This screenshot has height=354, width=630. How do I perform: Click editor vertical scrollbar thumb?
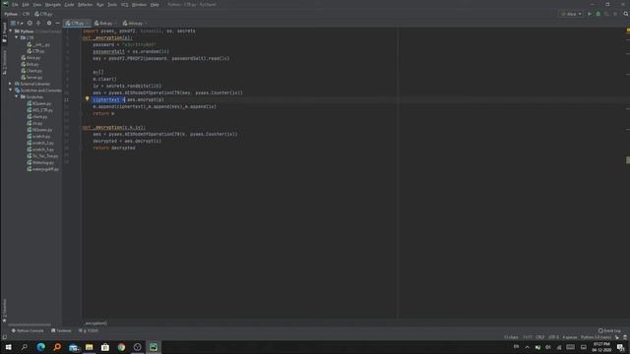(628, 160)
